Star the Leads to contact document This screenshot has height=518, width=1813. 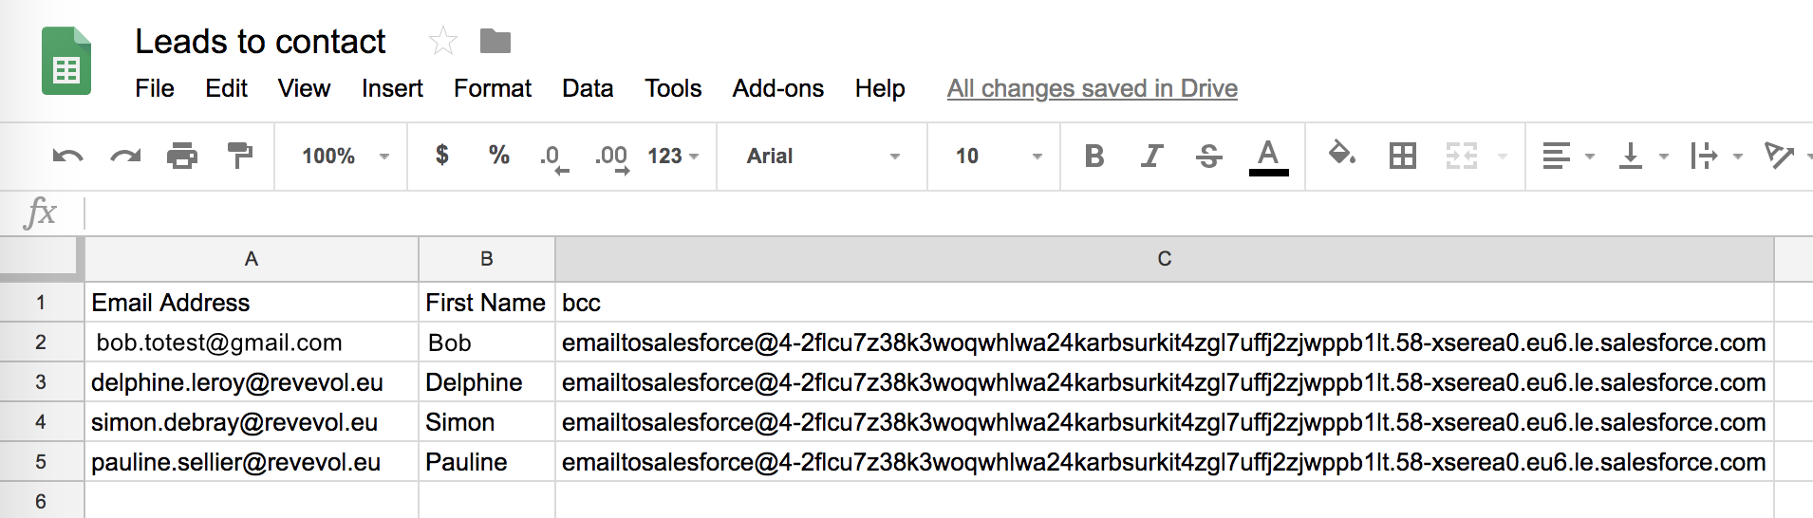[x=443, y=41]
